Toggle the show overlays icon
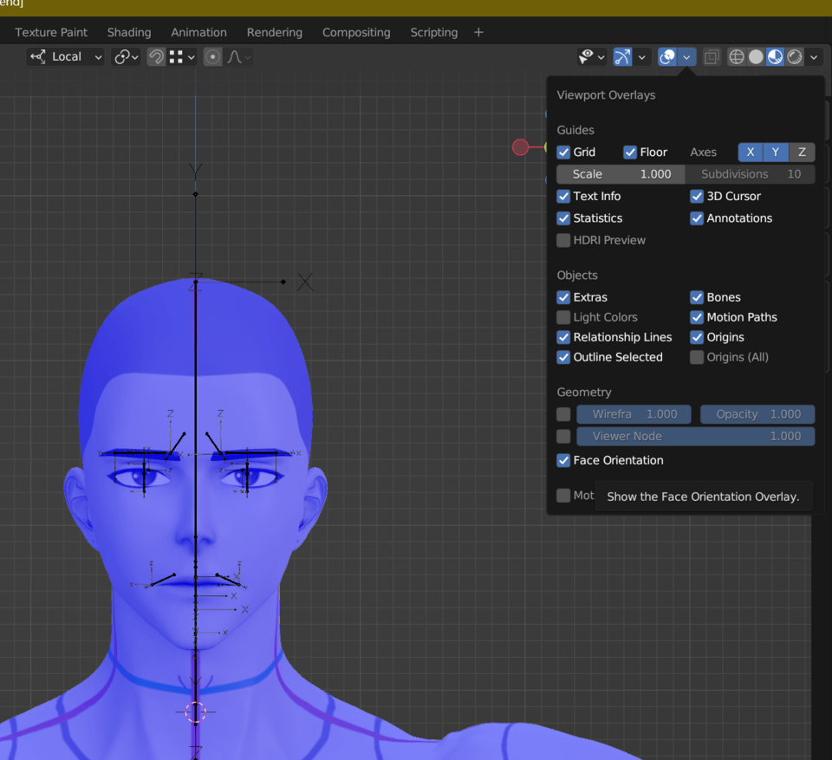This screenshot has width=832, height=760. [667, 57]
